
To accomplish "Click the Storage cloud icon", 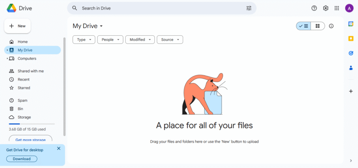I will click(x=11, y=117).
